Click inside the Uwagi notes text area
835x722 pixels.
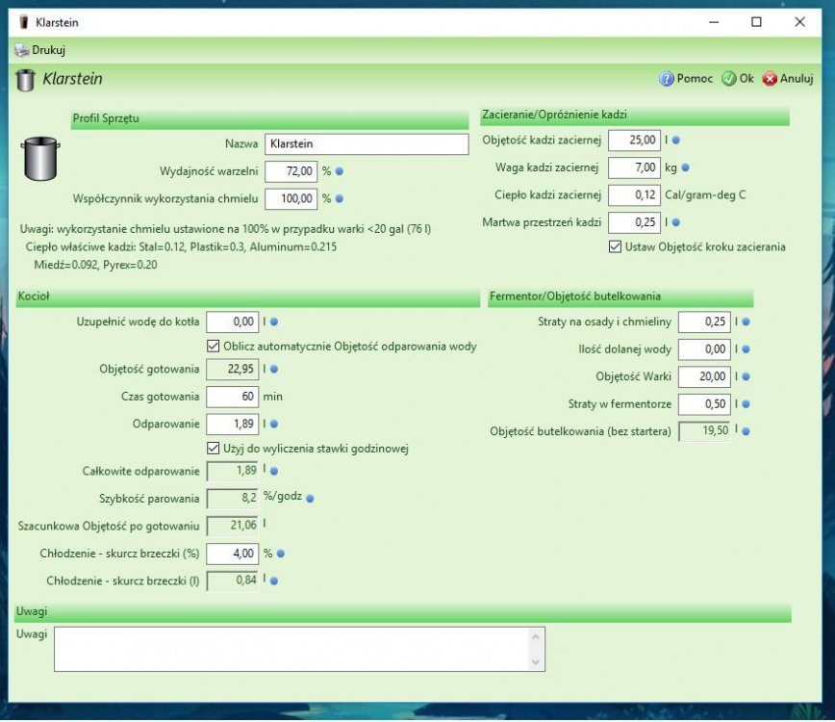tap(293, 648)
